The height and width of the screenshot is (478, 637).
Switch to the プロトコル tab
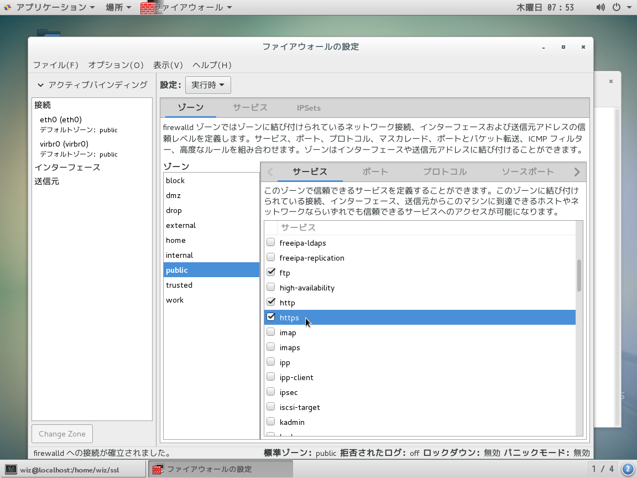click(x=445, y=172)
